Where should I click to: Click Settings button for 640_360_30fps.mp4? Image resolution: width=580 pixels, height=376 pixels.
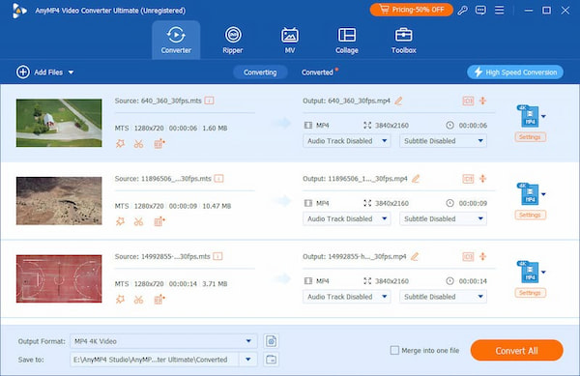(x=530, y=137)
